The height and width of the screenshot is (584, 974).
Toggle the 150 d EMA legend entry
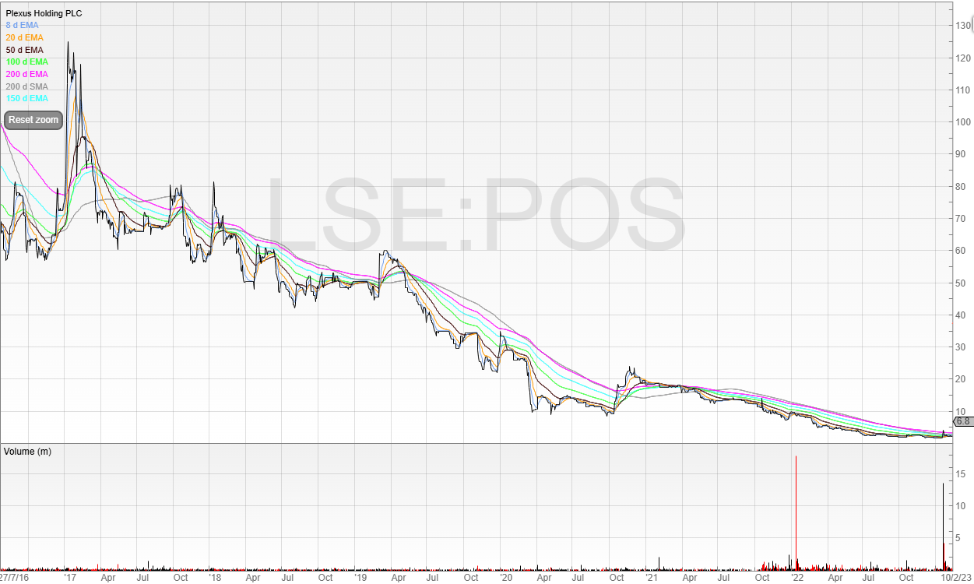point(26,98)
